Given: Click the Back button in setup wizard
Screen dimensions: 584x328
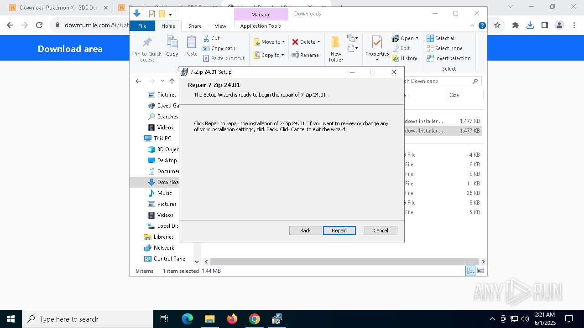Looking at the screenshot, I should click(x=305, y=231).
